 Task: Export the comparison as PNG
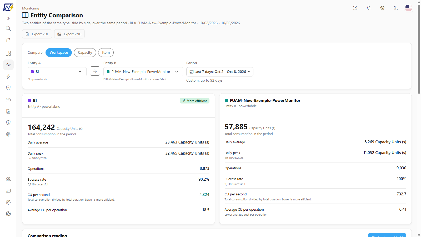click(69, 34)
